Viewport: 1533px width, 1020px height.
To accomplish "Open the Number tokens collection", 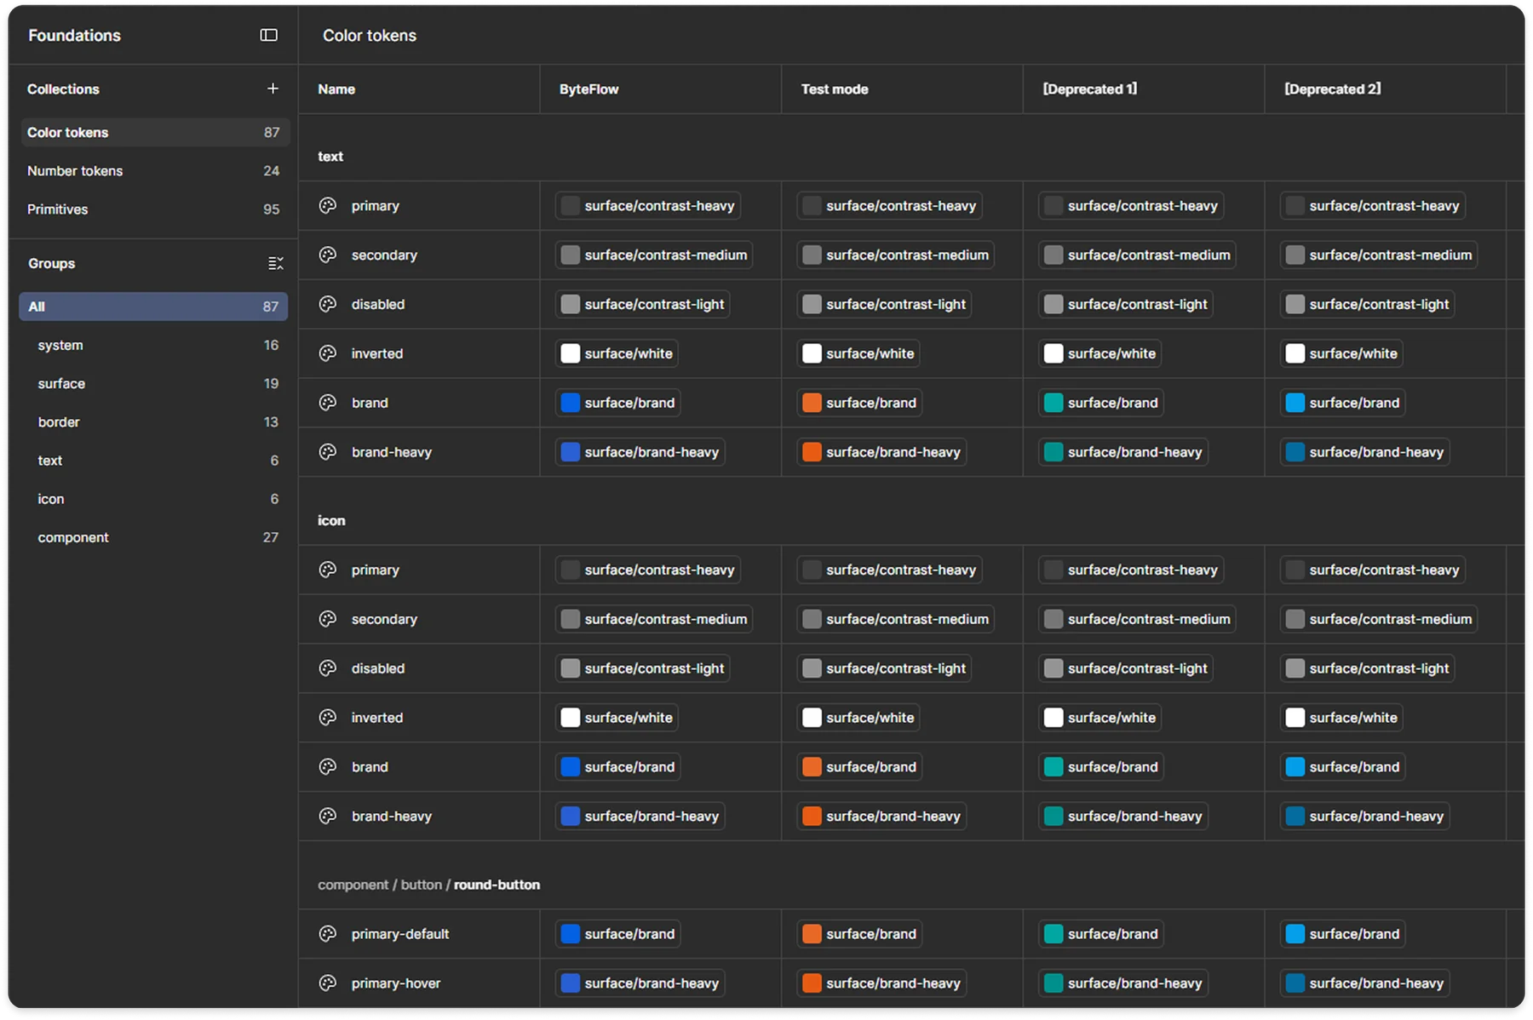I will tap(154, 170).
